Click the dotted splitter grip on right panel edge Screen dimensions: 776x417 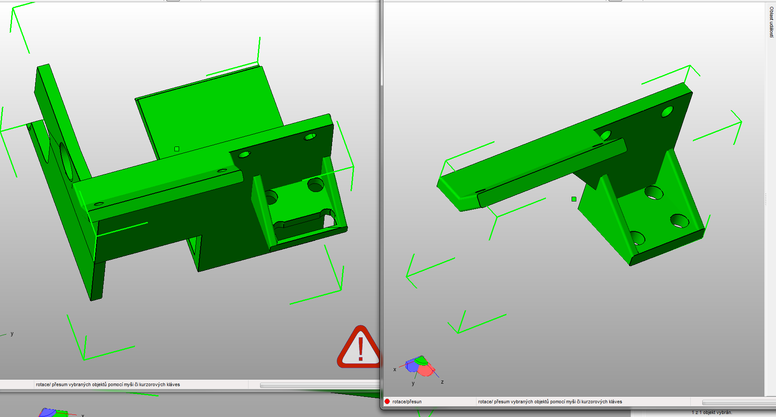766,200
